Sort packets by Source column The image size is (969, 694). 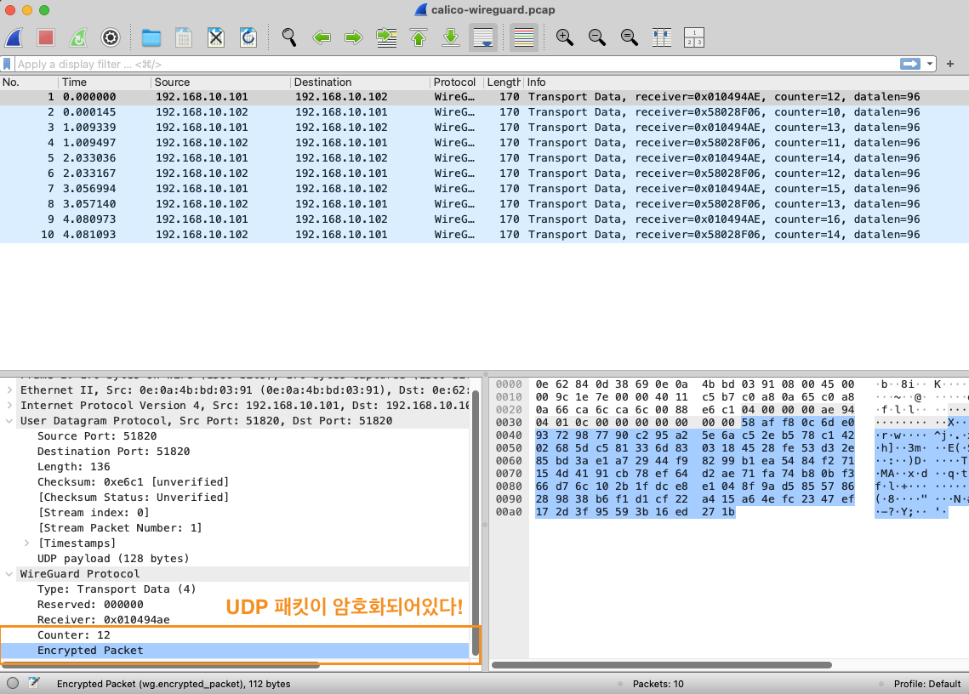coord(220,82)
